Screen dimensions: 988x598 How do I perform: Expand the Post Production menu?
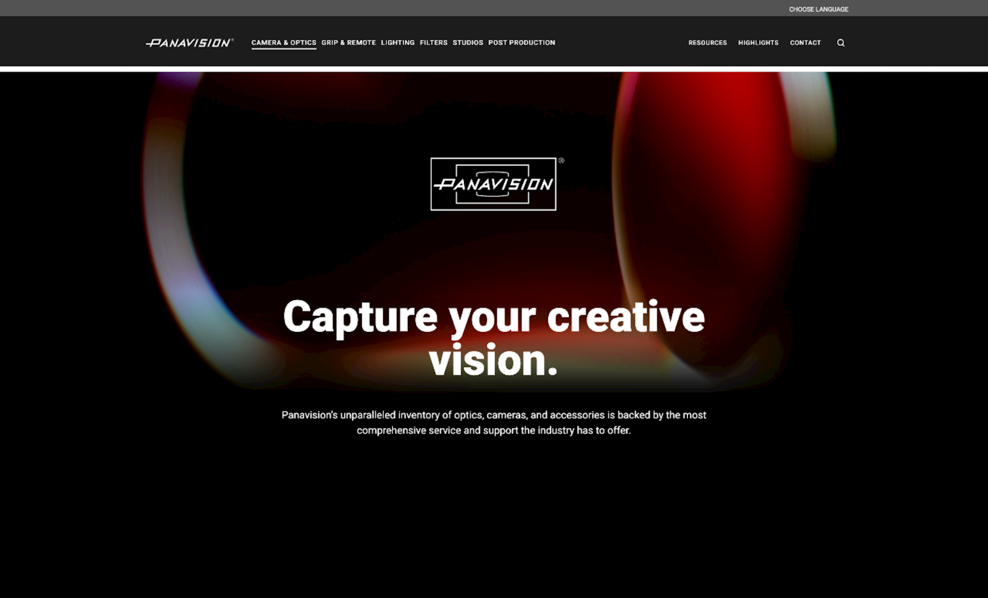[521, 43]
